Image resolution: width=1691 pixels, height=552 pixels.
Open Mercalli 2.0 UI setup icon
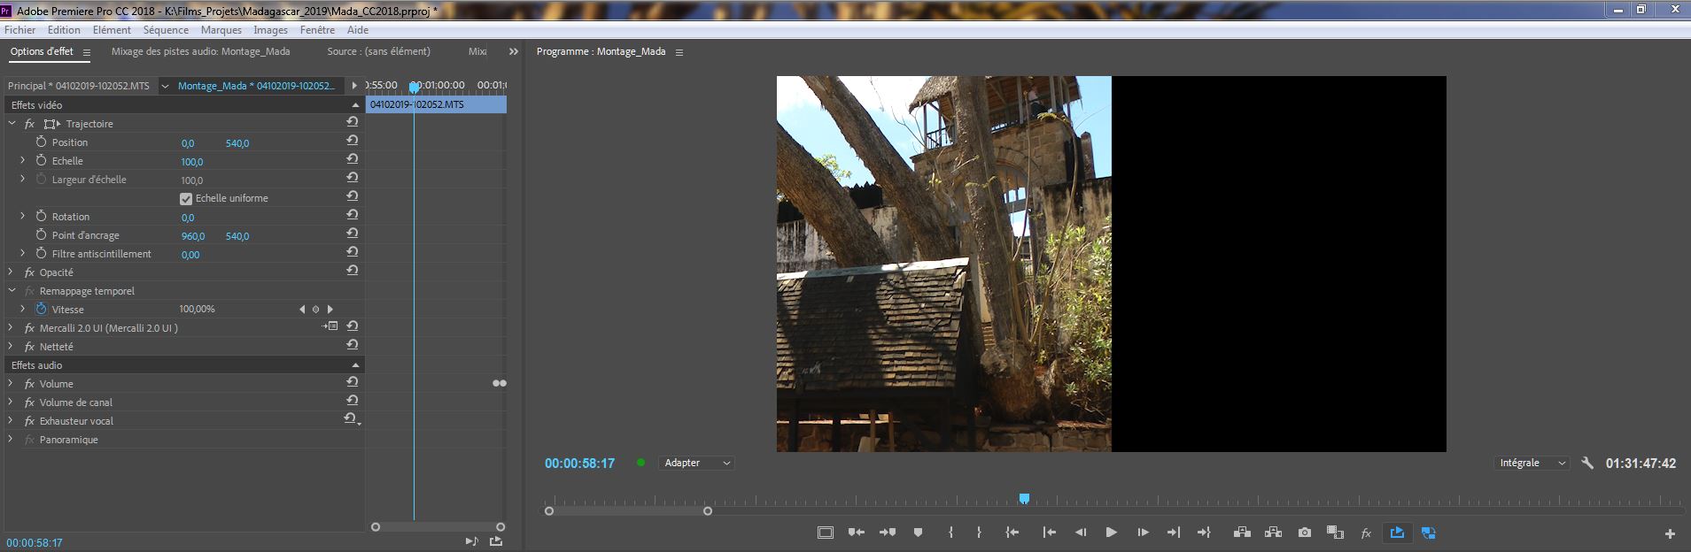pos(330,326)
